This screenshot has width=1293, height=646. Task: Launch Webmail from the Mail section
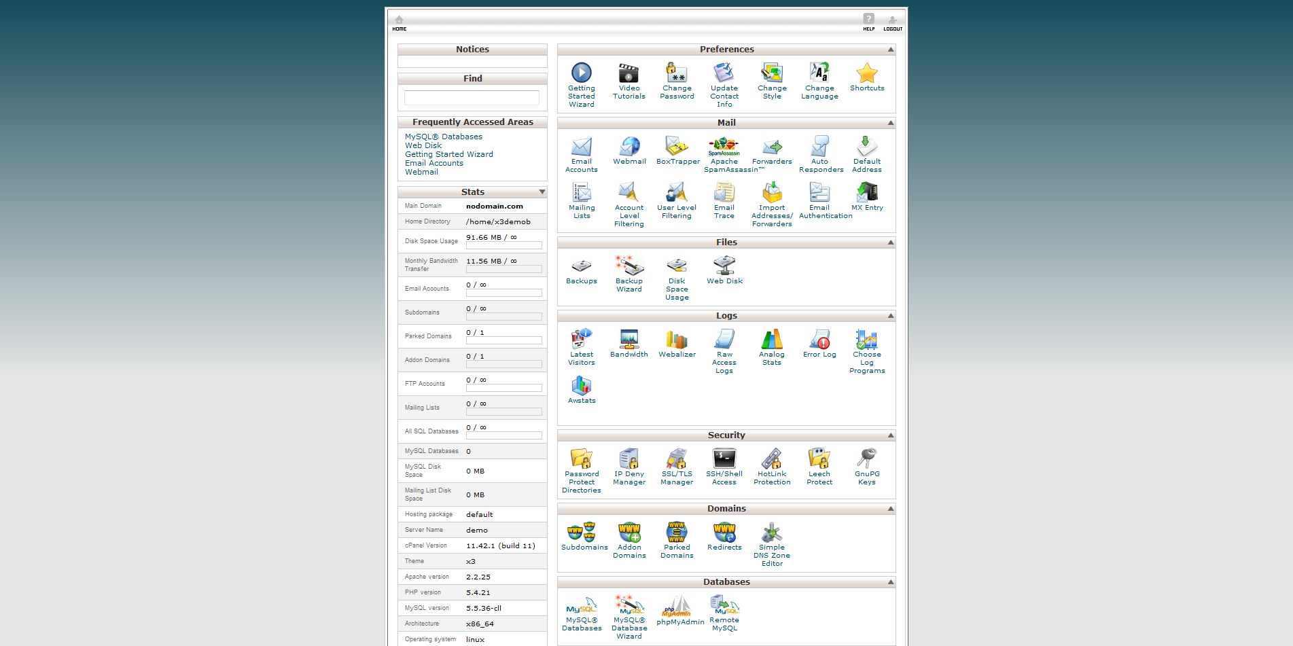point(629,146)
